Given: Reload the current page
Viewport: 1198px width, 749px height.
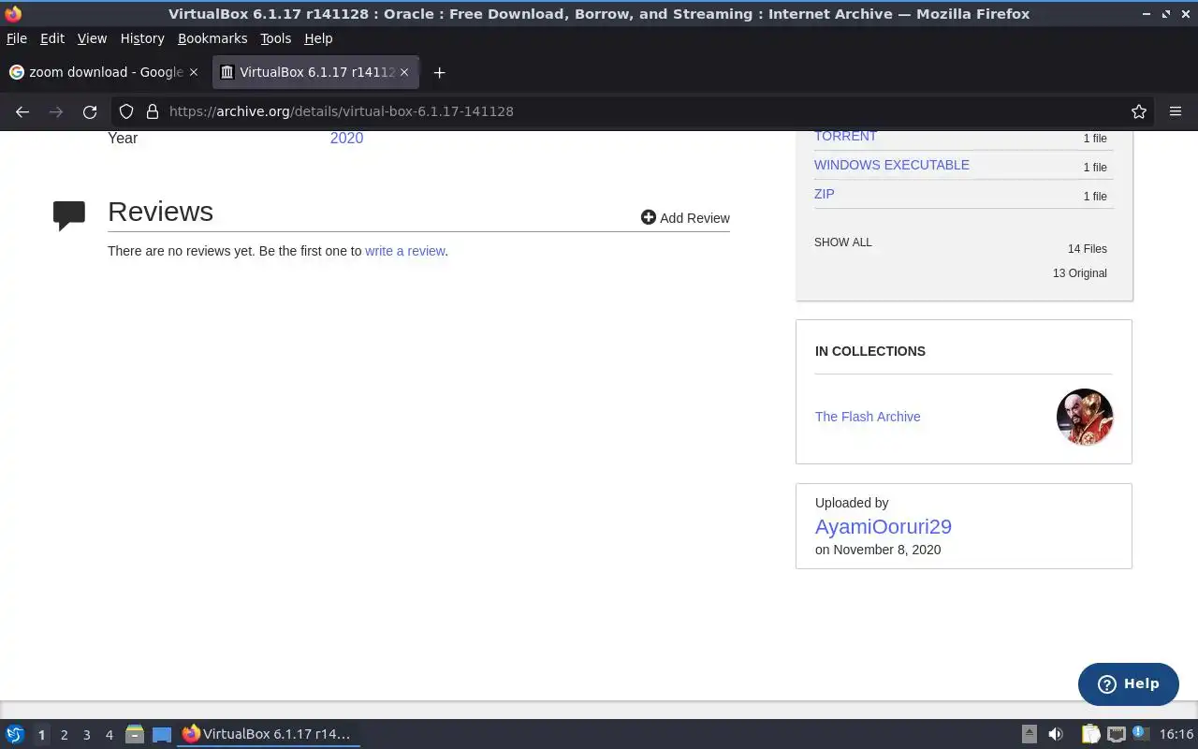Looking at the screenshot, I should [90, 111].
